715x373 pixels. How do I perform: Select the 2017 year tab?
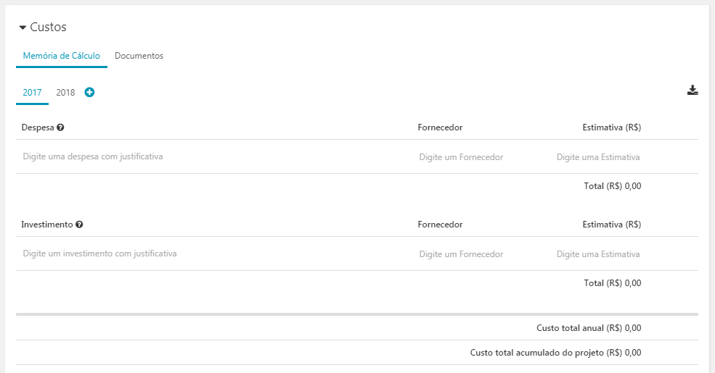pyautogui.click(x=33, y=92)
